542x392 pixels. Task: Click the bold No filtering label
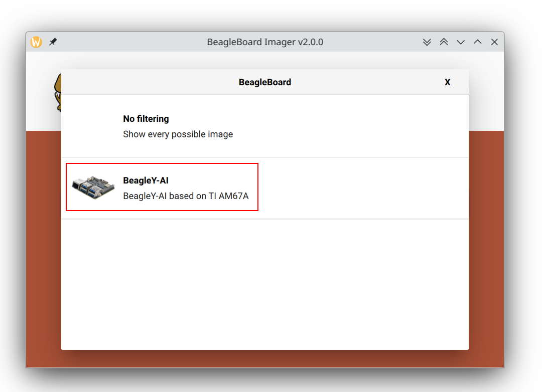coord(146,118)
